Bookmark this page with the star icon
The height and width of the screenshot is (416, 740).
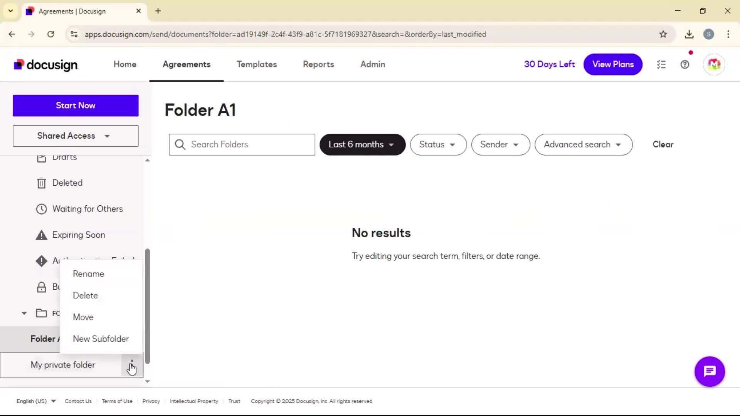tap(663, 34)
